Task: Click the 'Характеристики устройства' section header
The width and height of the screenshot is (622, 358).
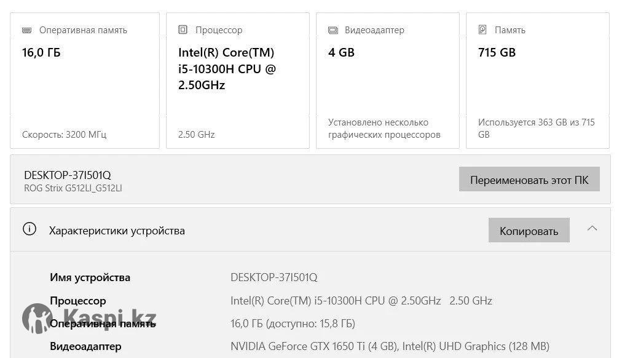Action: click(117, 231)
